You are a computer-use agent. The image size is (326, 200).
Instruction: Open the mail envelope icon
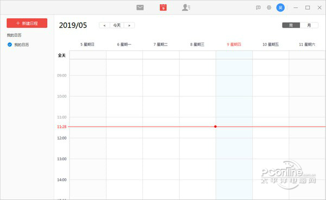(x=140, y=8)
